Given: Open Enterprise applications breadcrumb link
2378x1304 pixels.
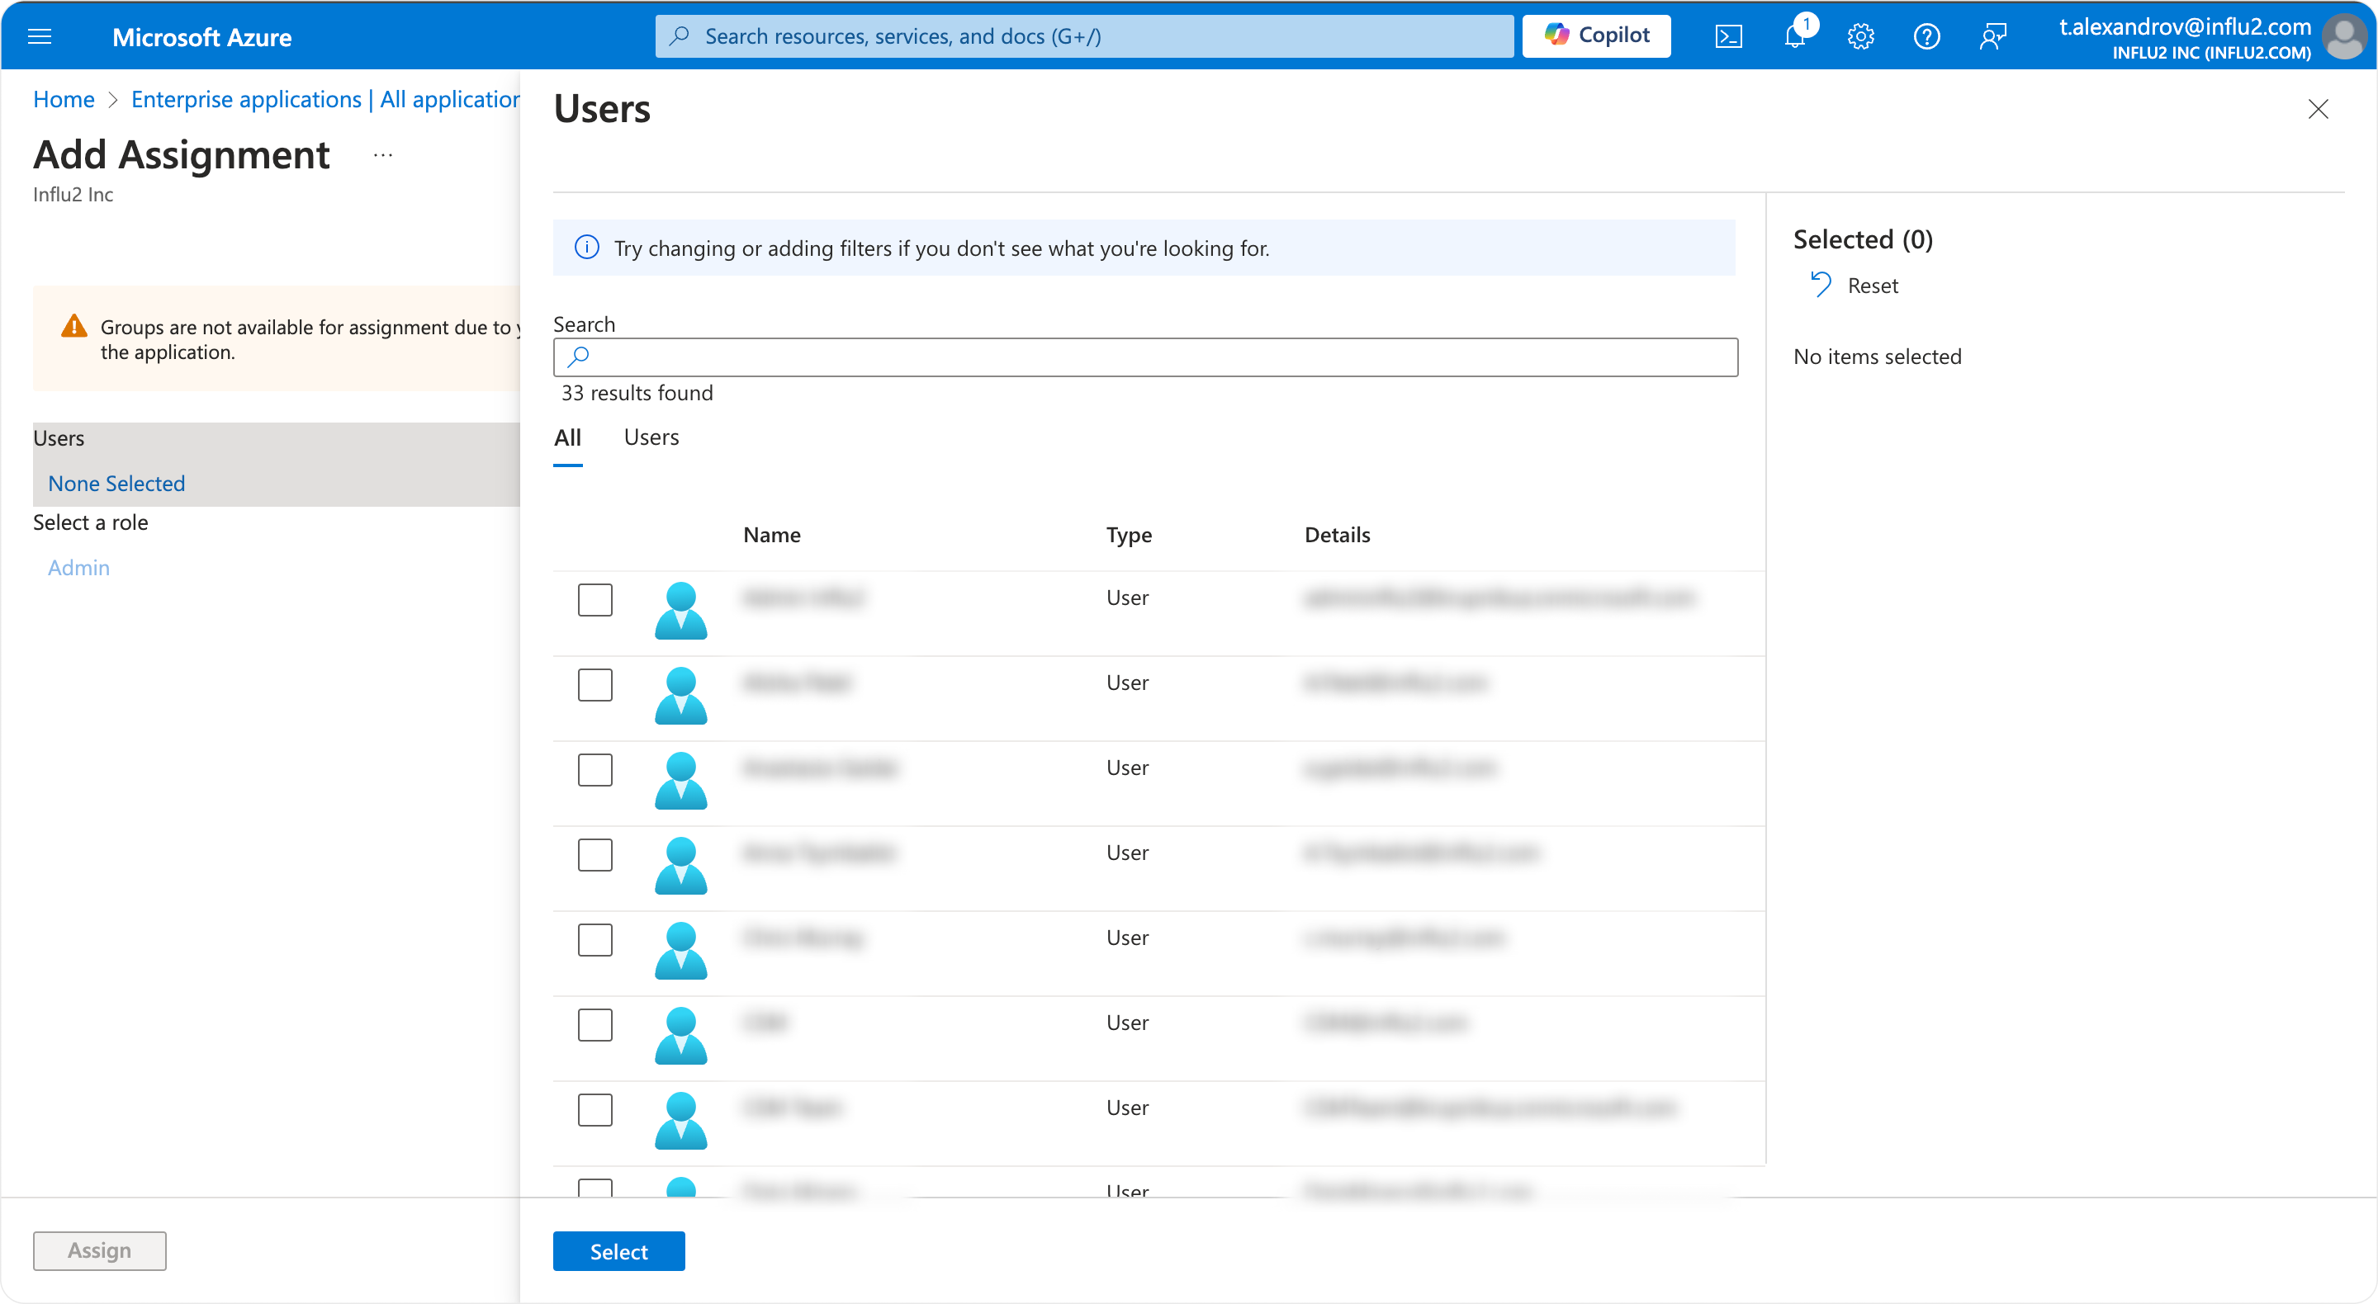Looking at the screenshot, I should [x=325, y=99].
